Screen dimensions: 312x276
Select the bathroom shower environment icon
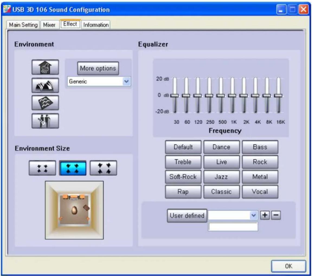pyautogui.click(x=45, y=67)
